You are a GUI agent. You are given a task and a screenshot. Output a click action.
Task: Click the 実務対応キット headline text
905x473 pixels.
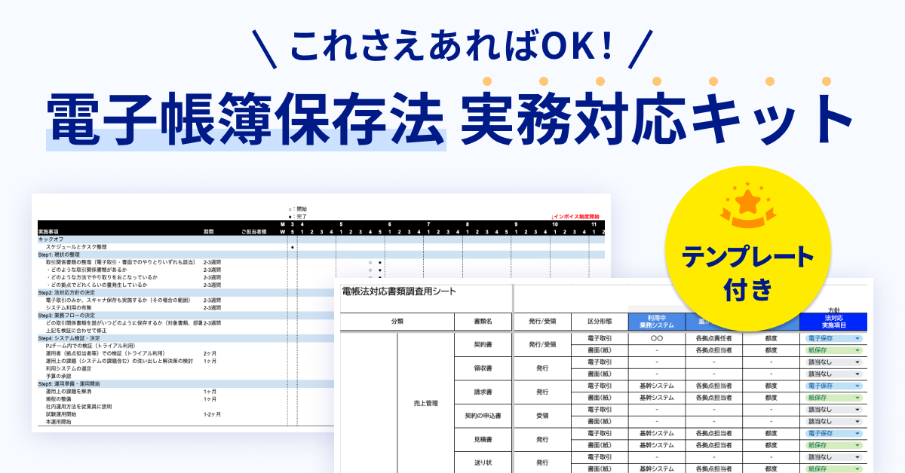point(657,118)
